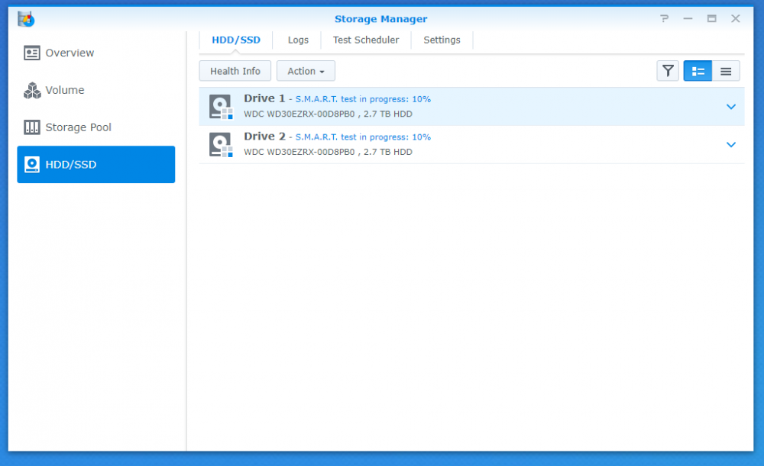Click Drive 1 S.M.A.R.T. test progress text

(x=363, y=99)
